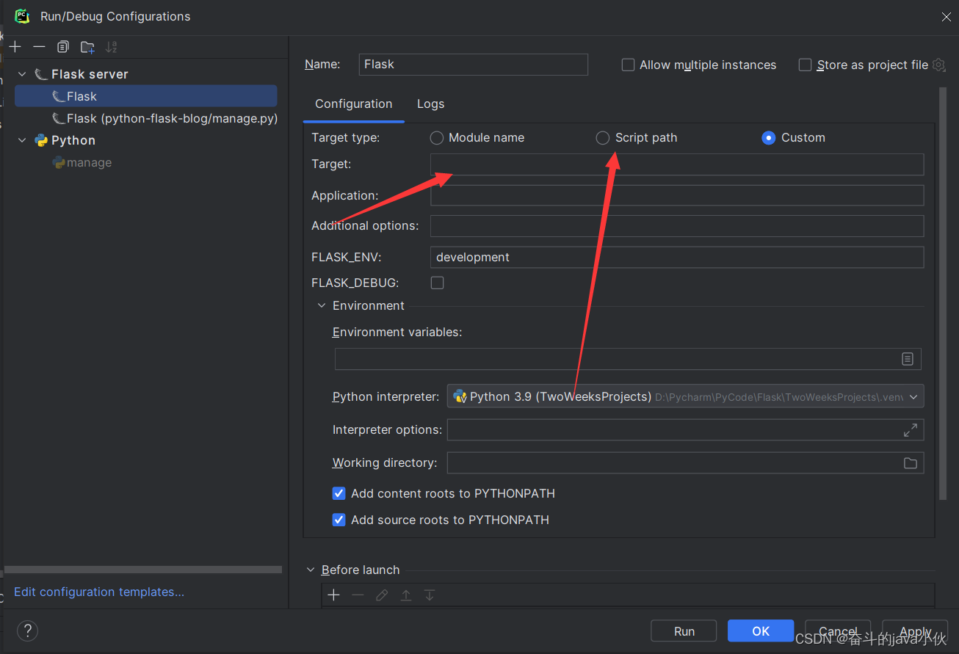
Task: Copy the selected configuration
Action: click(63, 47)
